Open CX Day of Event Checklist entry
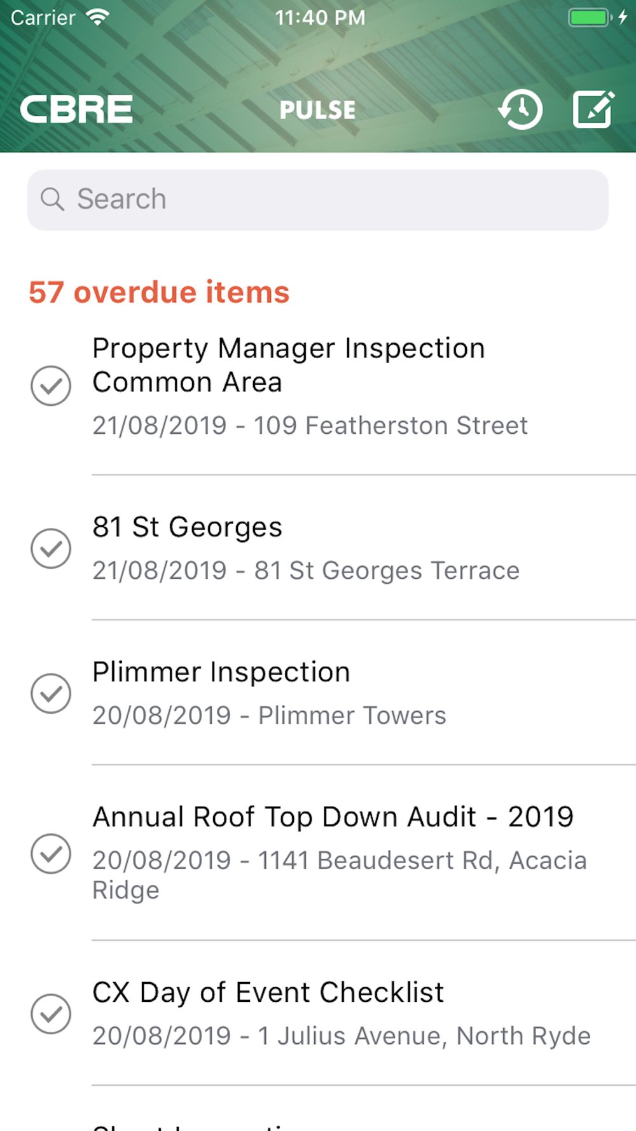 [x=318, y=1014]
